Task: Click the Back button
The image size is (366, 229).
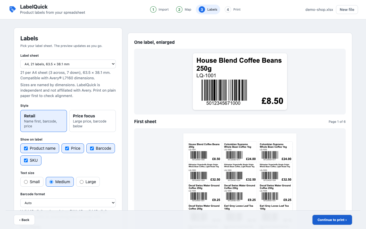Action: tap(24, 220)
